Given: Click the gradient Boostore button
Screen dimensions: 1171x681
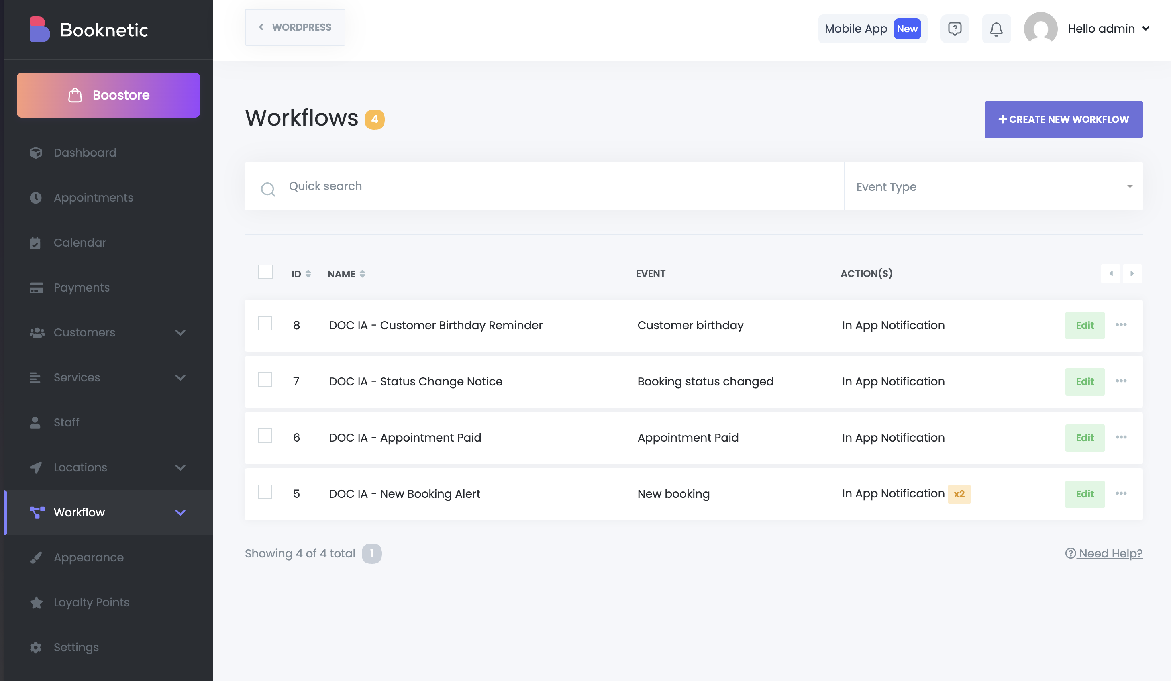Looking at the screenshot, I should tap(108, 95).
